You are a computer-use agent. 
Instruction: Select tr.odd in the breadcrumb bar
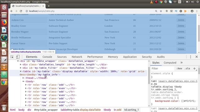point(117,110)
